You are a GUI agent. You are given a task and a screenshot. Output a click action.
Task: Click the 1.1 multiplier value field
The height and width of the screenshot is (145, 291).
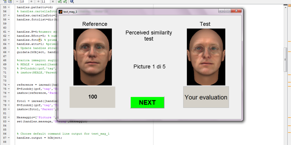[x=45, y=2]
